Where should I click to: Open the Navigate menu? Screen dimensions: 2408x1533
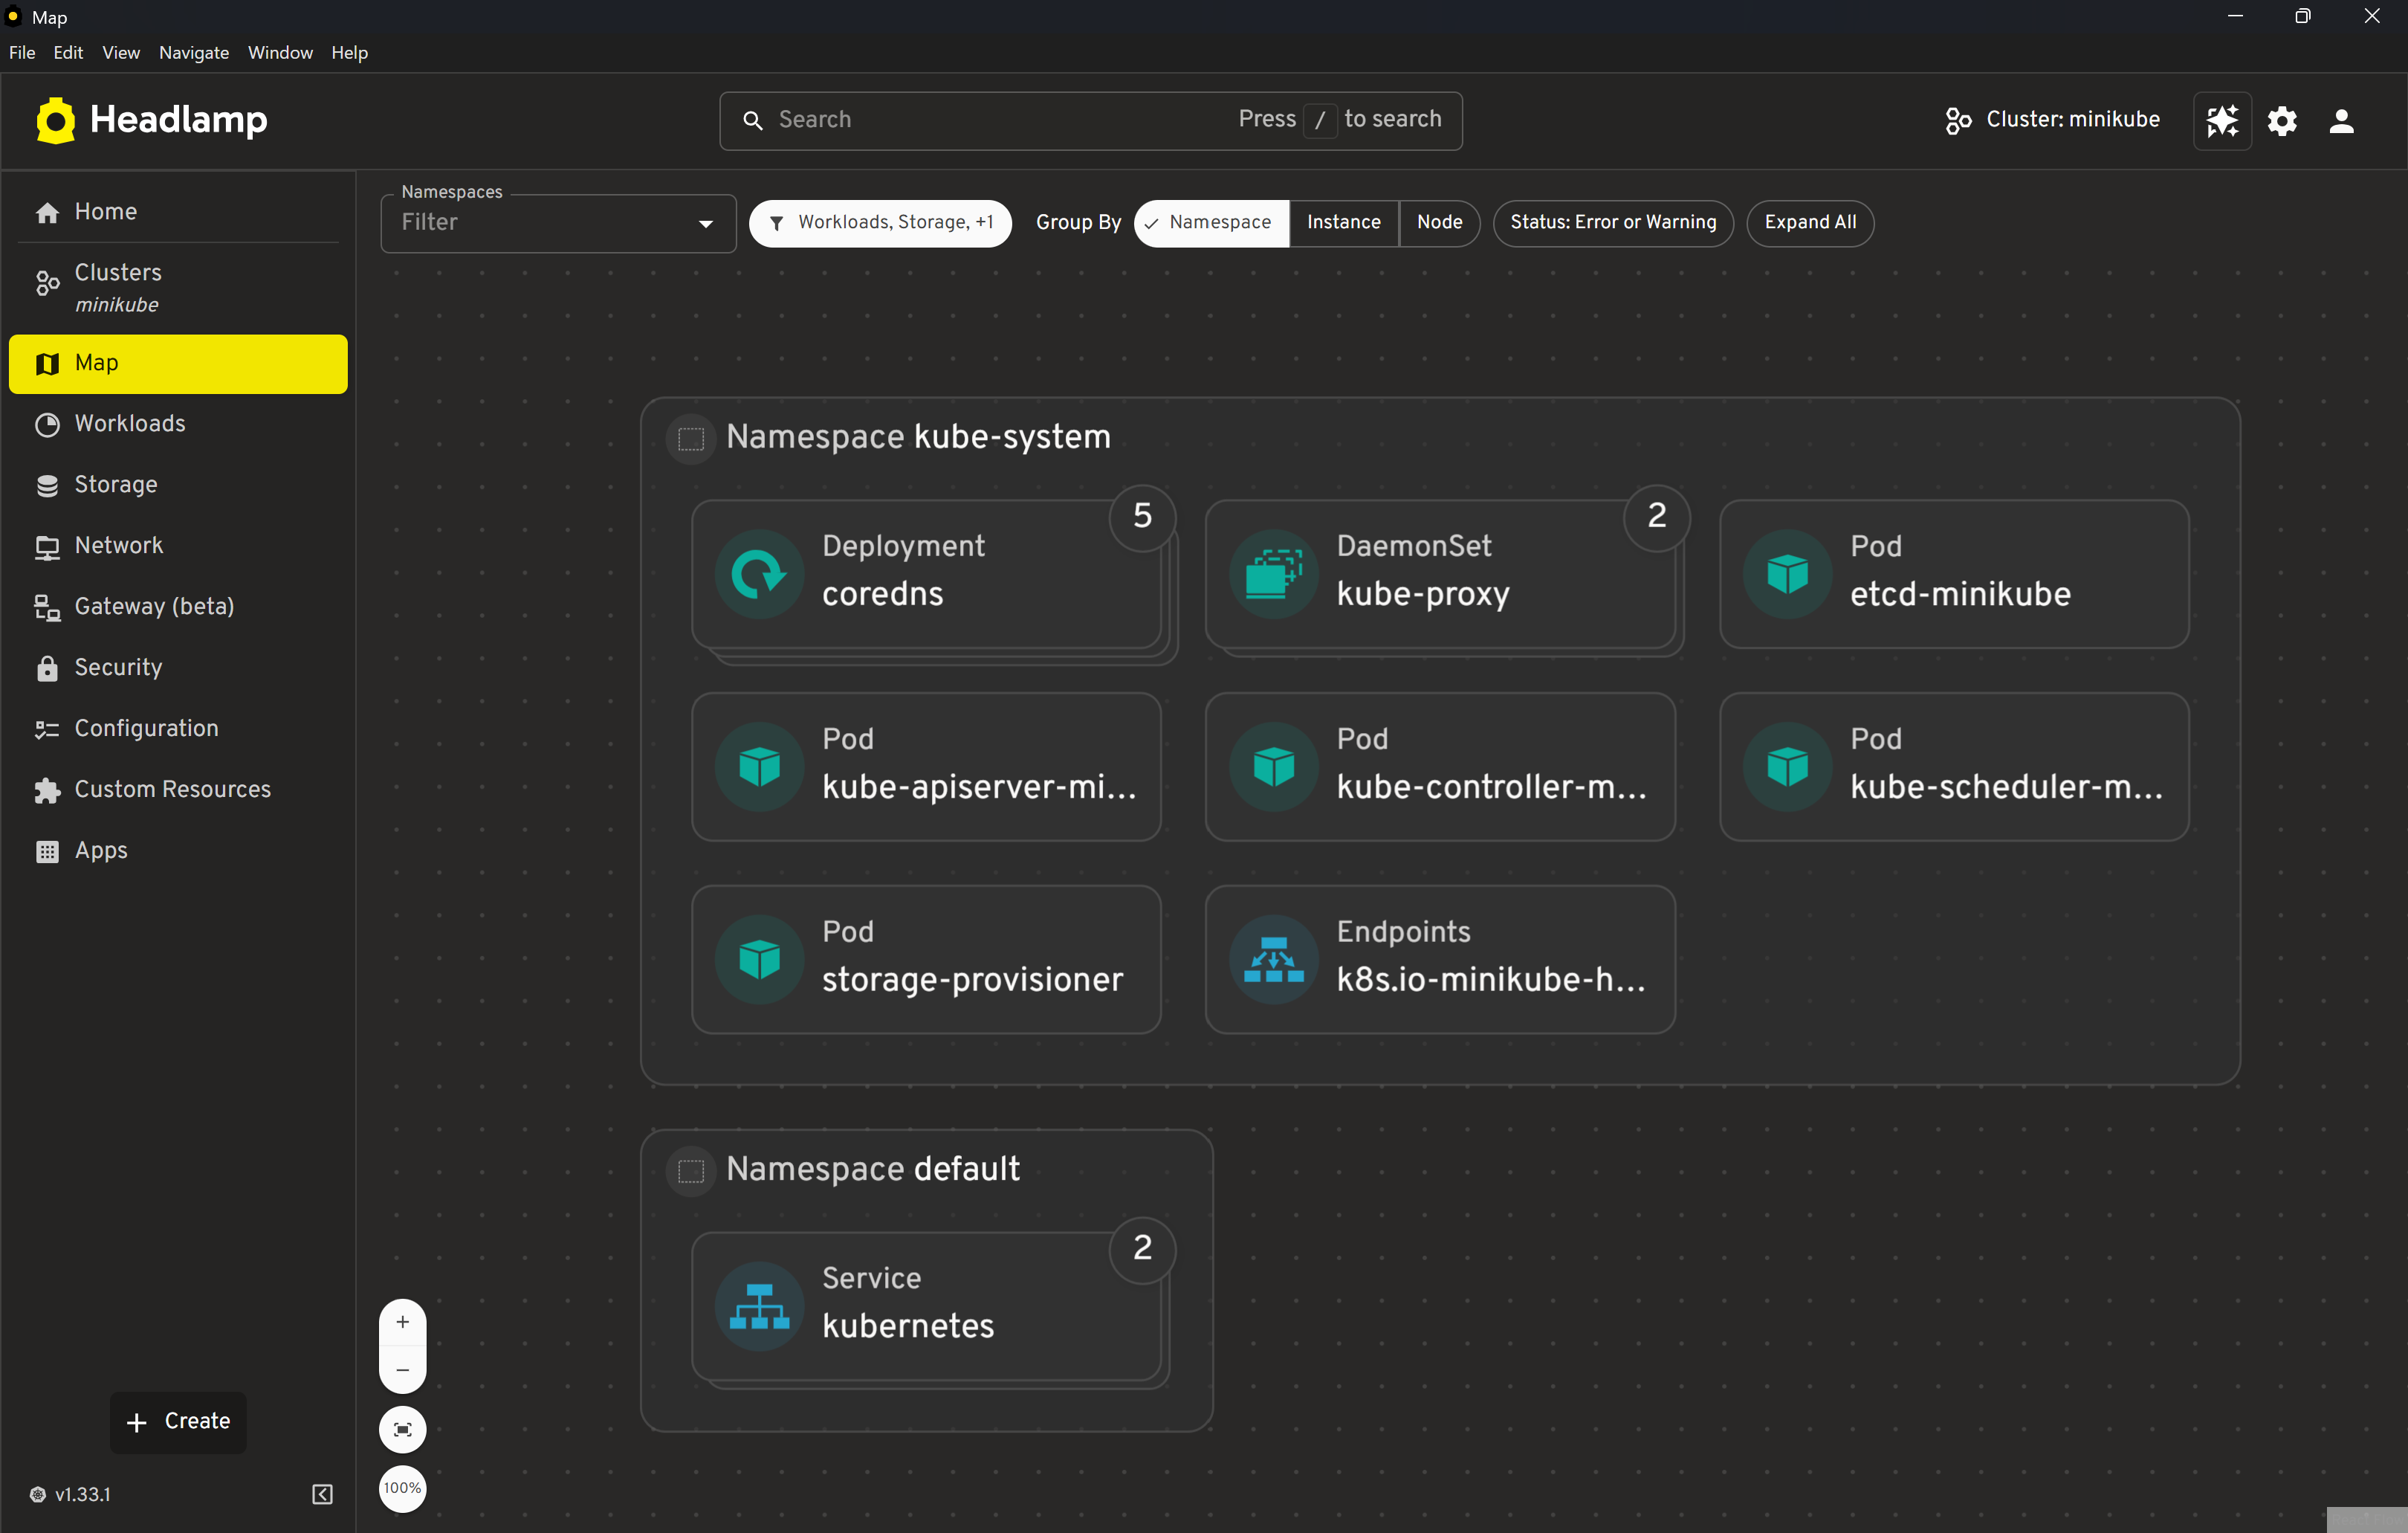193,52
